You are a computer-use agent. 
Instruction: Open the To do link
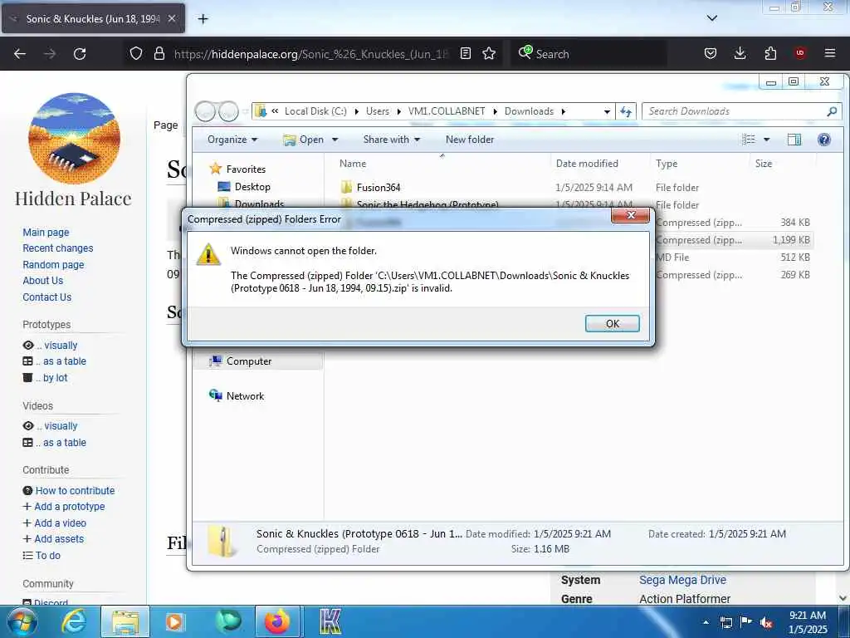(x=47, y=556)
